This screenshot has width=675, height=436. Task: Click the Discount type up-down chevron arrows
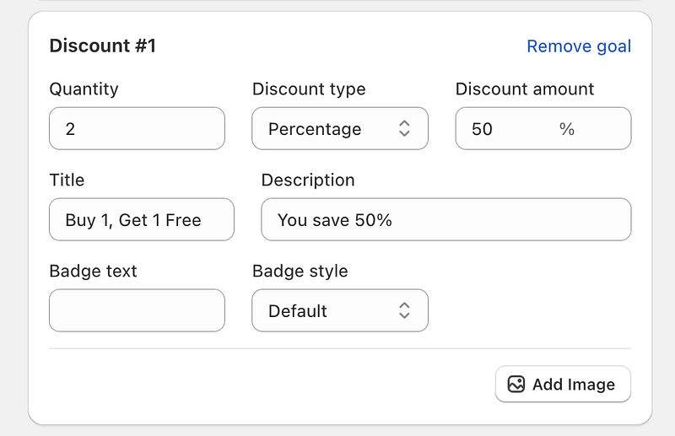(404, 129)
